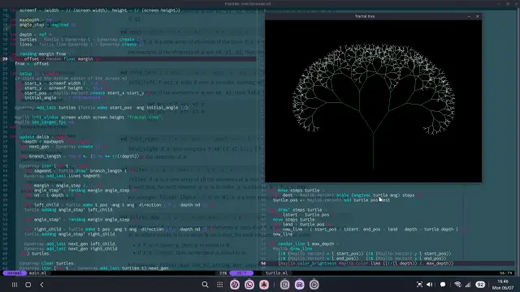
Task: Open the grey play-circle app icon
Action: [x=314, y=285]
